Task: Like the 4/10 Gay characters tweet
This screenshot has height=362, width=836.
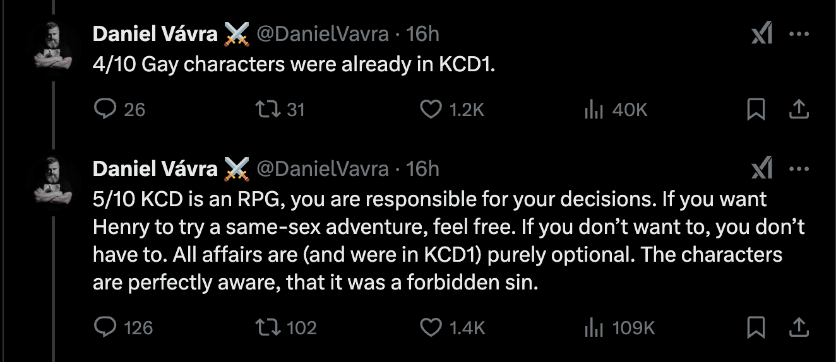Action: click(x=452, y=110)
